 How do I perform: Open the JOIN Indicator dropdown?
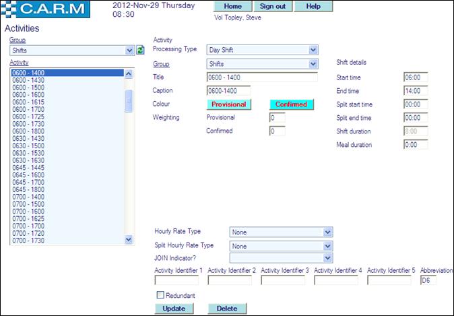pos(281,258)
